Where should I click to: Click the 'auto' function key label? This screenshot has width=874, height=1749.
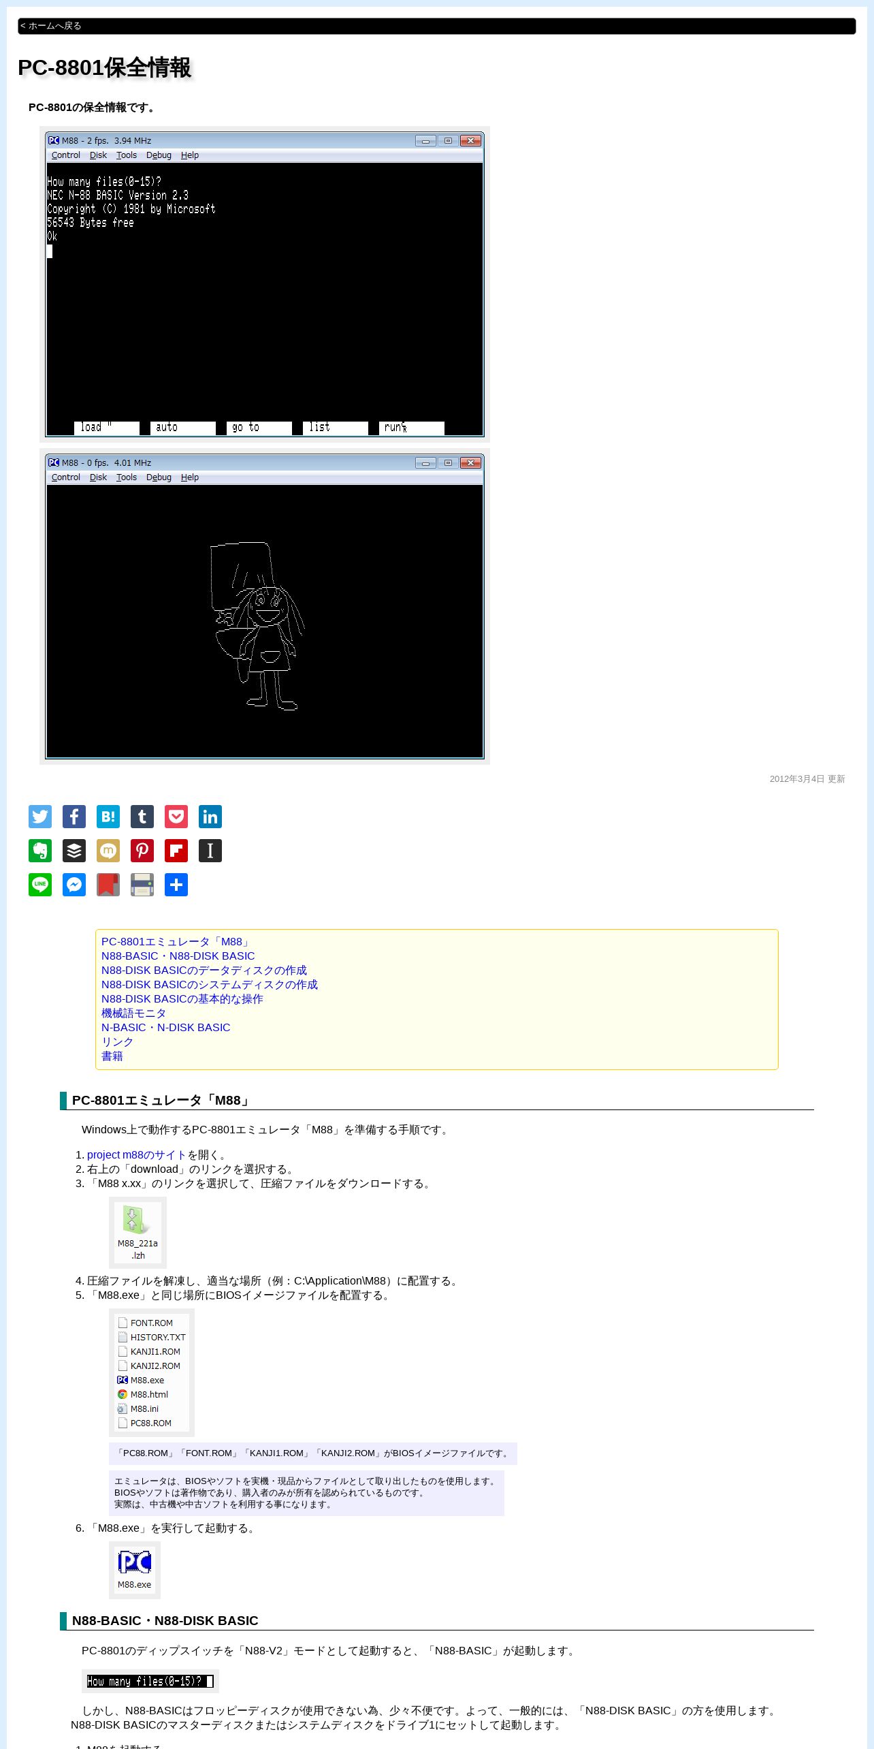(183, 428)
